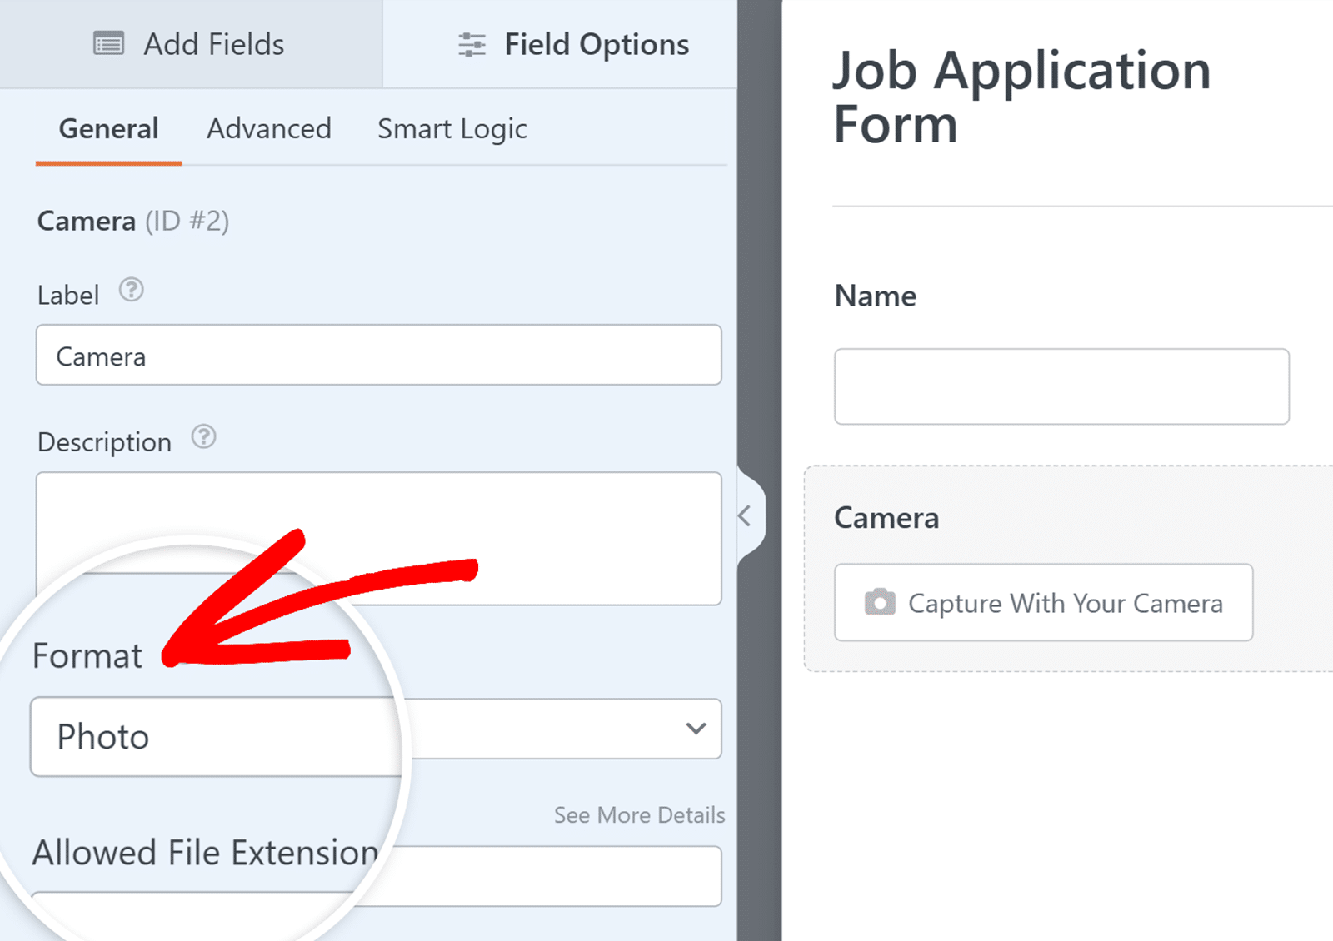
Task: Click the Field Options sliders icon
Action: [x=472, y=43]
